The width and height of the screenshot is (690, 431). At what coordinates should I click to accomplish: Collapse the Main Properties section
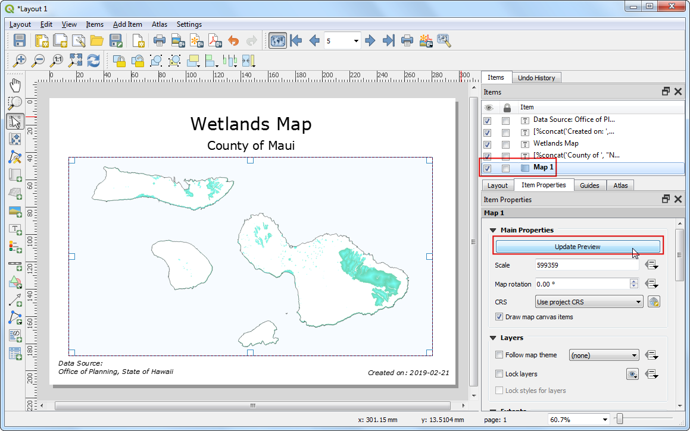(493, 230)
